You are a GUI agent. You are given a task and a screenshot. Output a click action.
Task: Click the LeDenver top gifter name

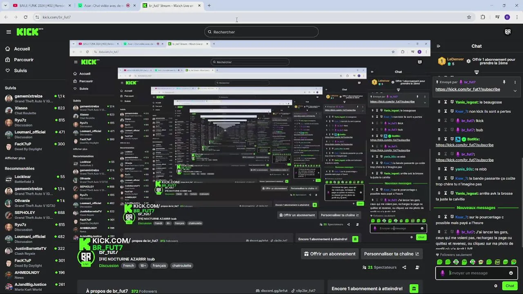tap(455, 59)
